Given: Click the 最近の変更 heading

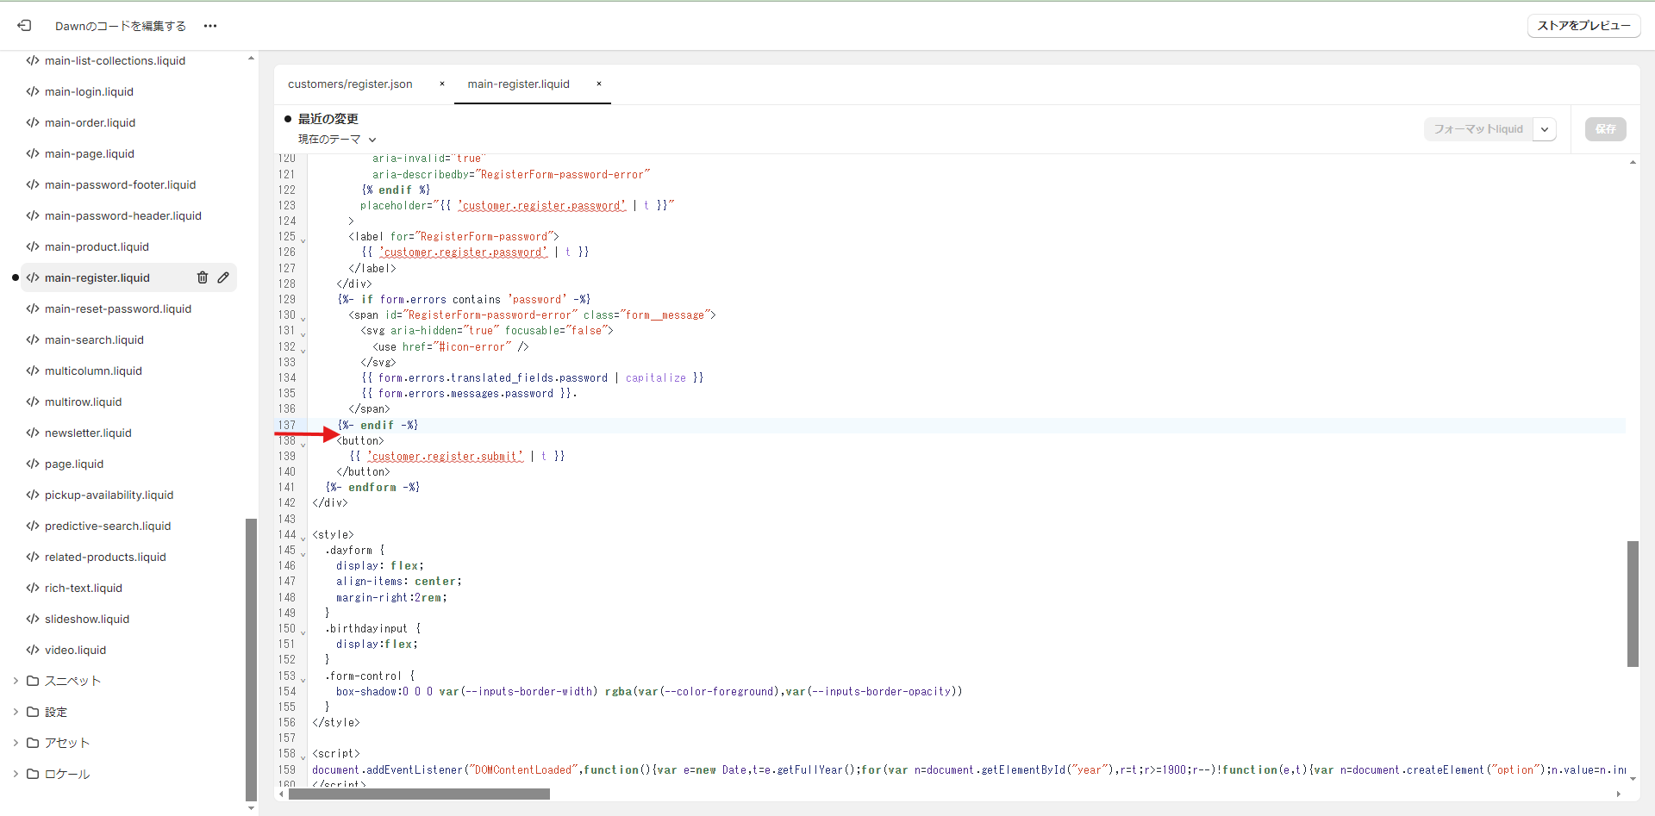Looking at the screenshot, I should click(x=328, y=119).
